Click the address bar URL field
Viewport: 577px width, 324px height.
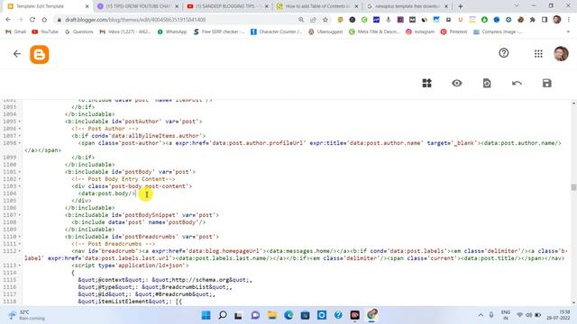coord(177,20)
